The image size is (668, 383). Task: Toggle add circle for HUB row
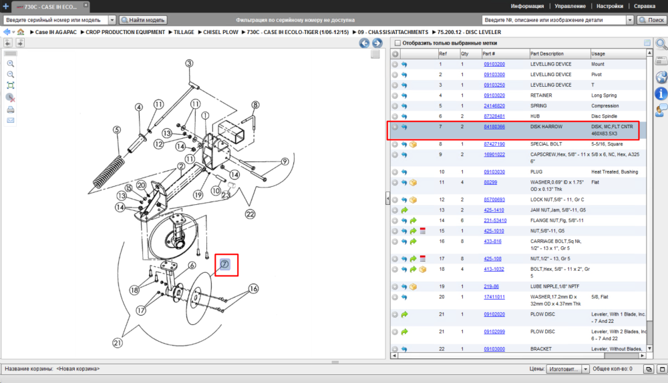(x=395, y=117)
